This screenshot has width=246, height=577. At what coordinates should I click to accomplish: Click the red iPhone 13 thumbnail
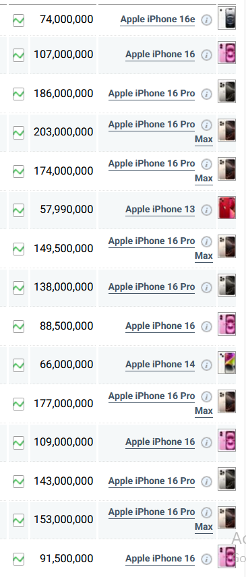coord(227,208)
